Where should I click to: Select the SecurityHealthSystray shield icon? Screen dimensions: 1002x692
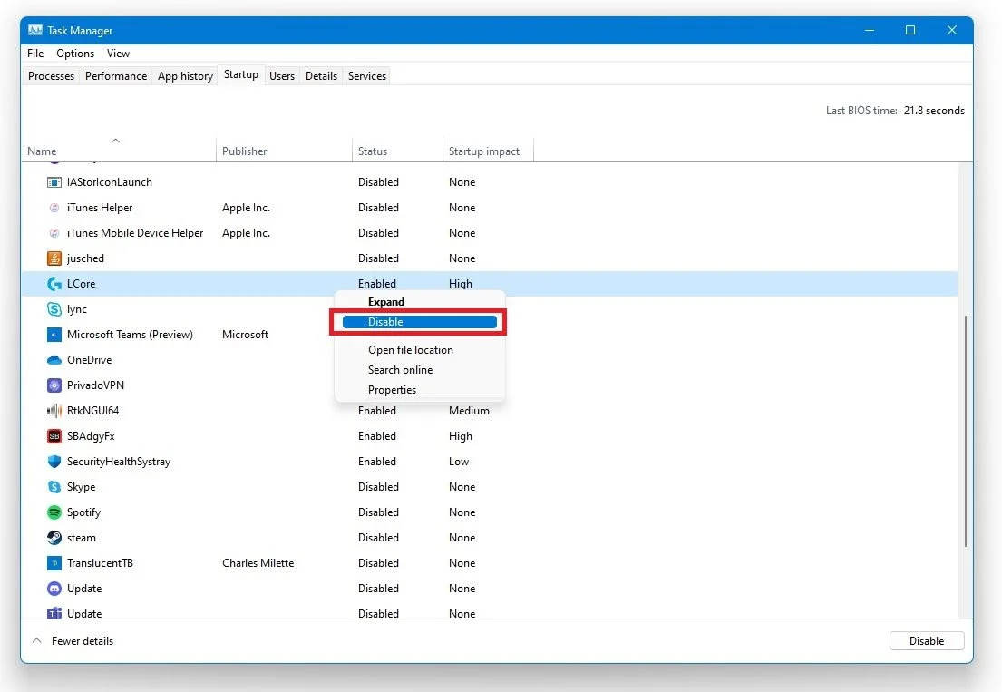tap(54, 462)
